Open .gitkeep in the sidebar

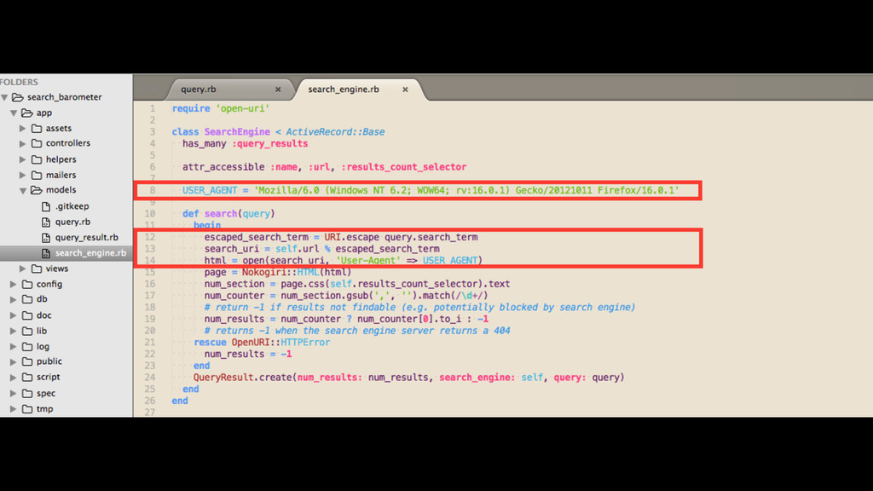(72, 206)
